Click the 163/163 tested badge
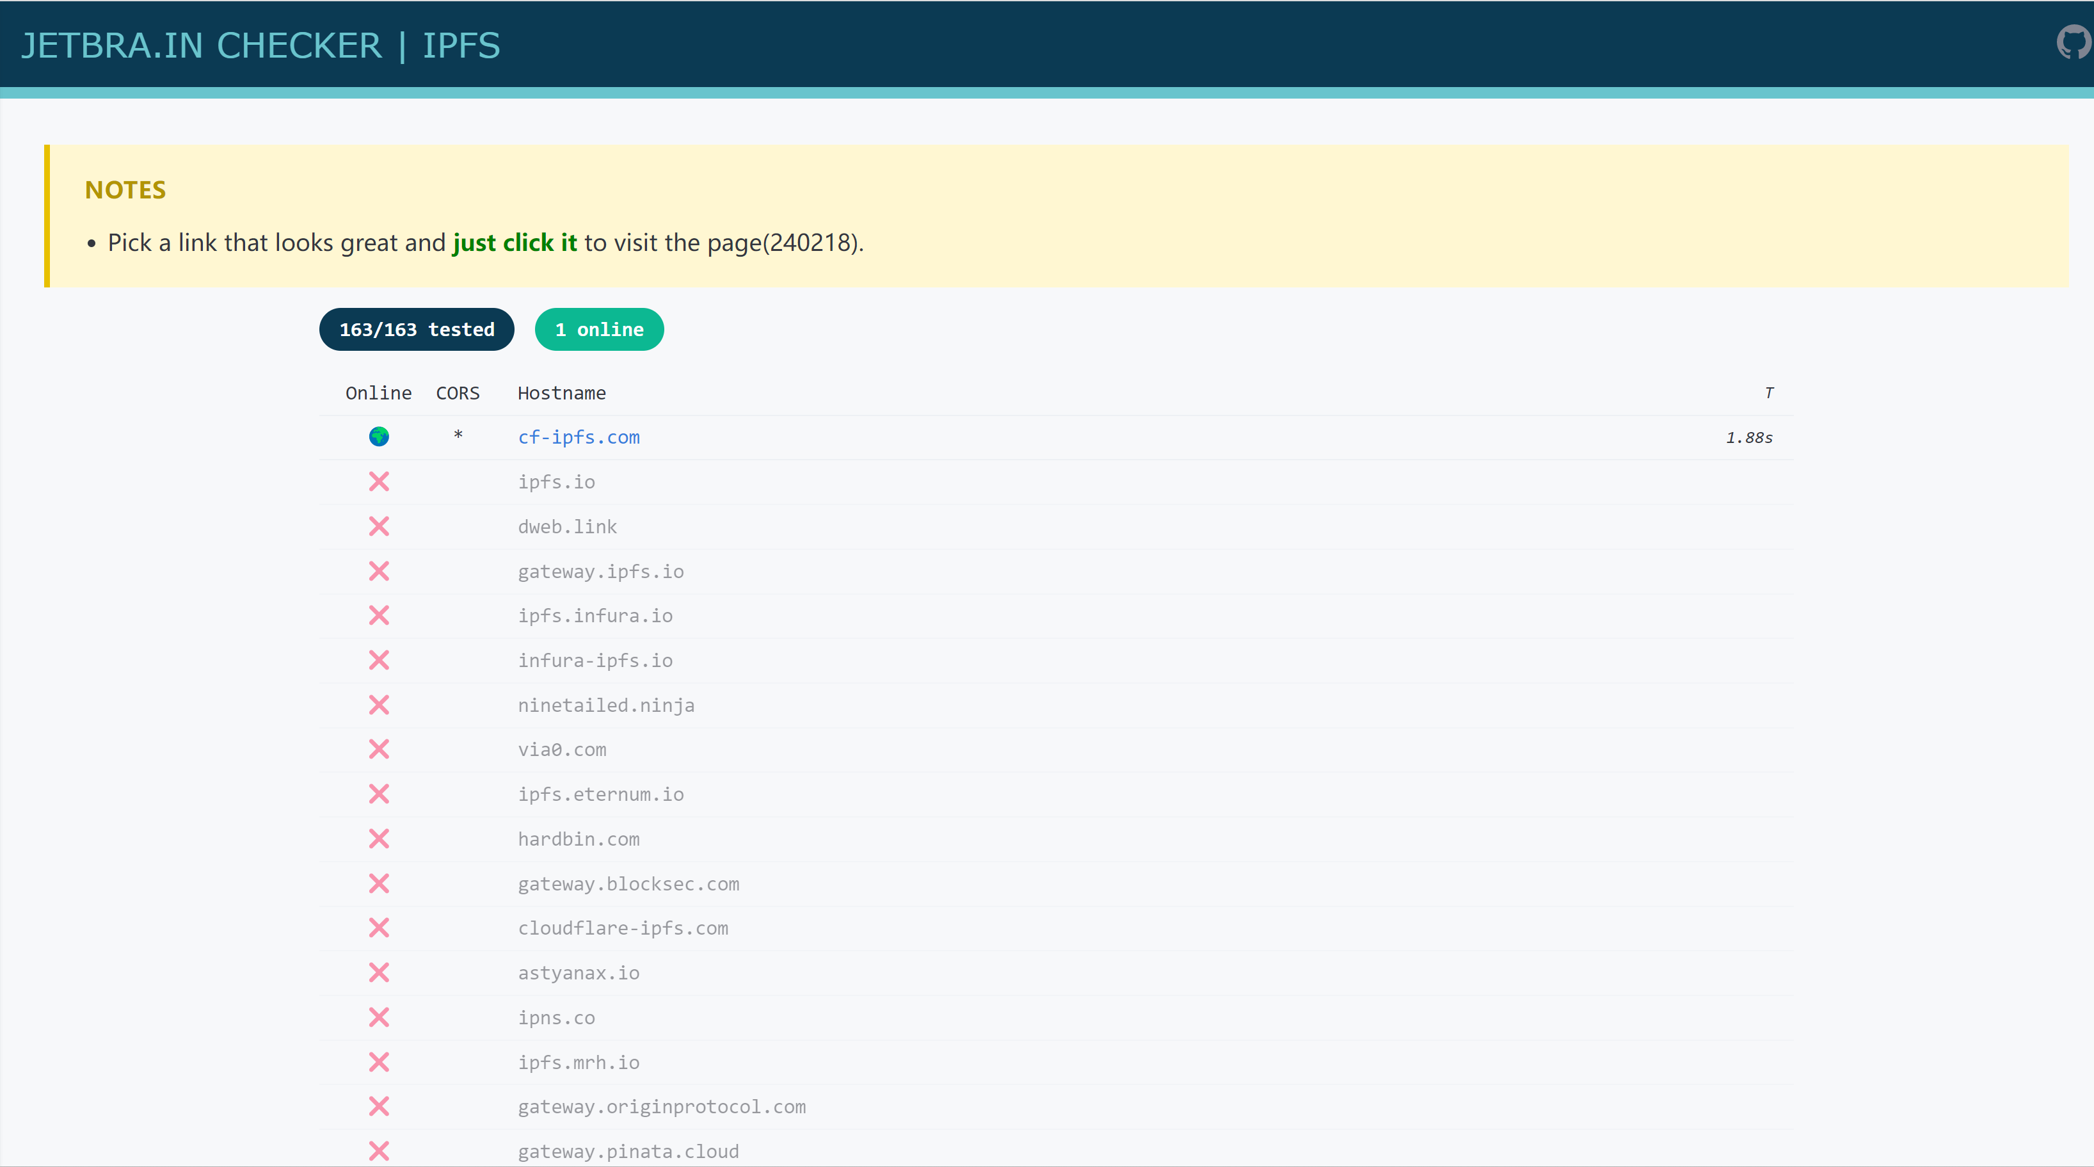 click(416, 330)
